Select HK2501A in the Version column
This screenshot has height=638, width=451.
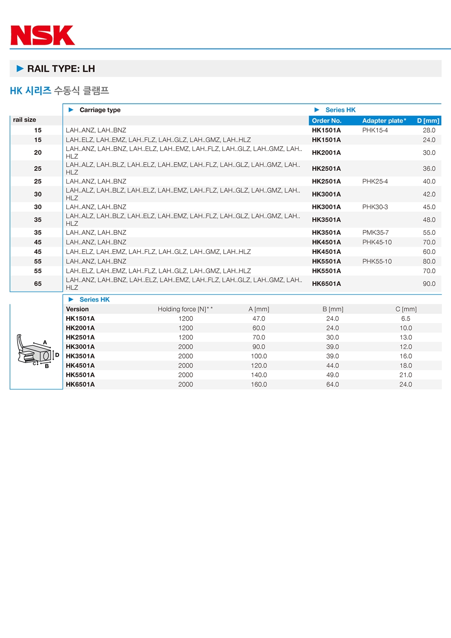pyautogui.click(x=80, y=337)
